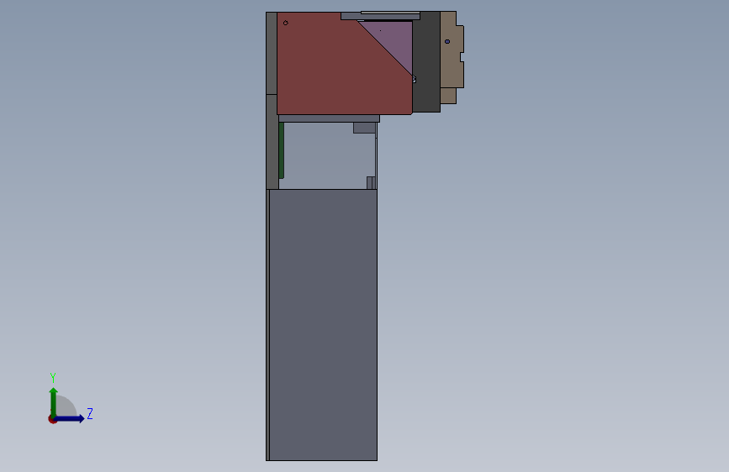Select the Y axis arrow of the triad
This screenshot has height=472, width=729.
[54, 401]
